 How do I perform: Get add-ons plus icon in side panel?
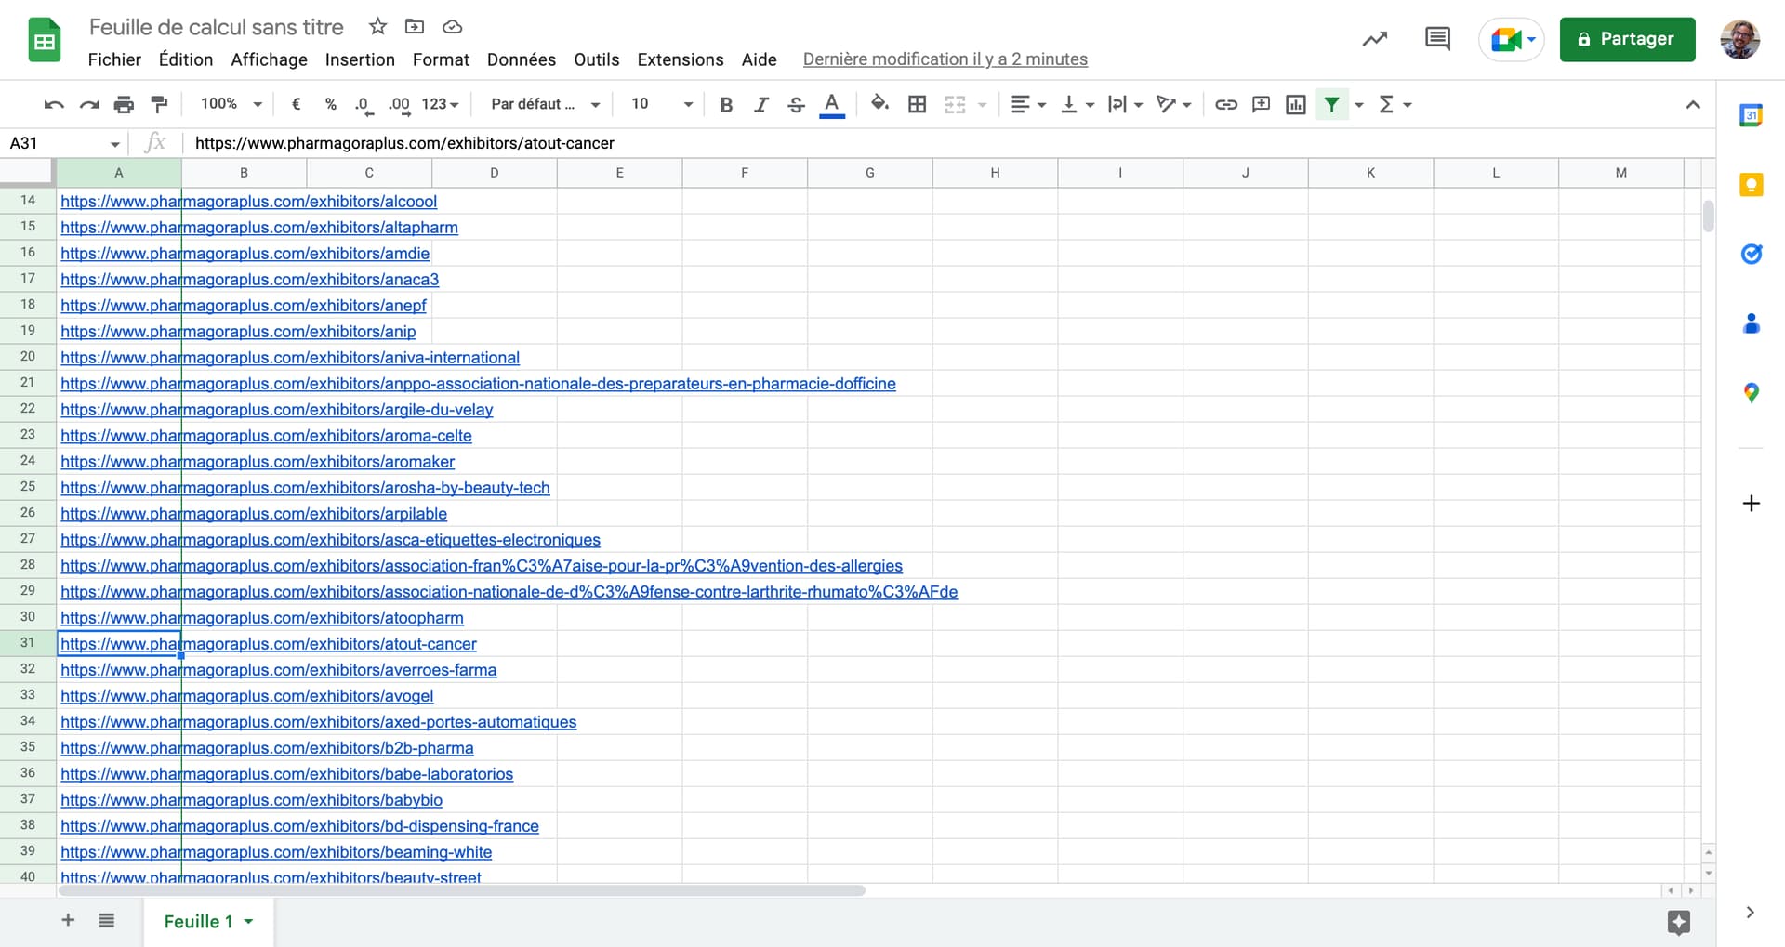(x=1751, y=504)
